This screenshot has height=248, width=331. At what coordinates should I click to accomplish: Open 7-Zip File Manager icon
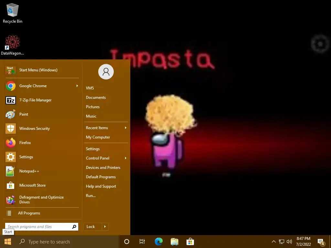[11, 100]
